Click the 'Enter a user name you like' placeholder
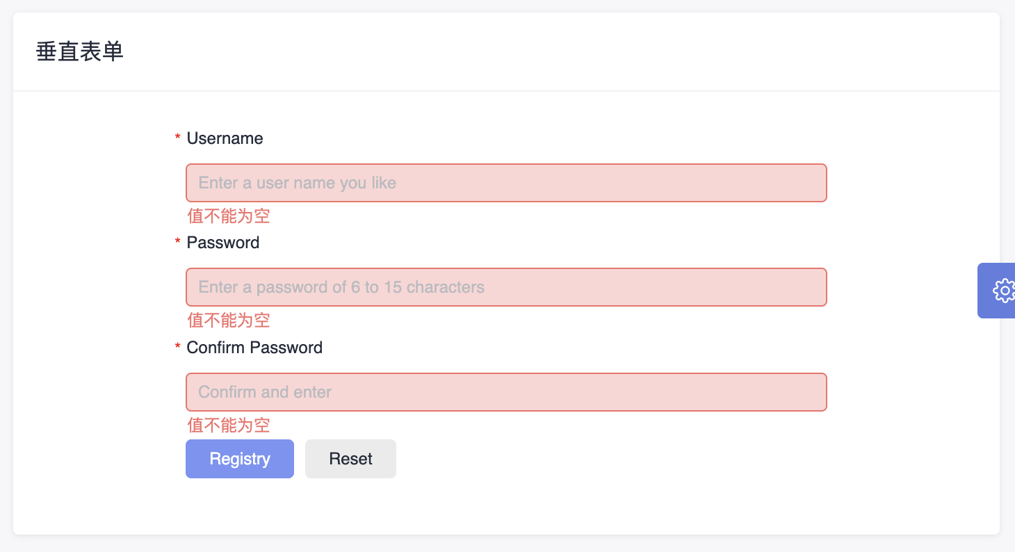This screenshot has height=552, width=1015. coord(297,183)
